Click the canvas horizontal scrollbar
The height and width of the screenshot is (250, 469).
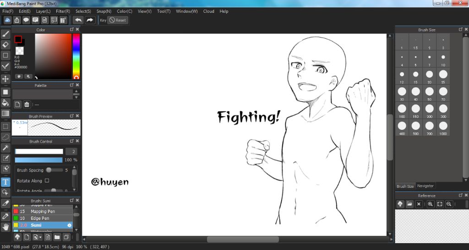[x=243, y=239]
